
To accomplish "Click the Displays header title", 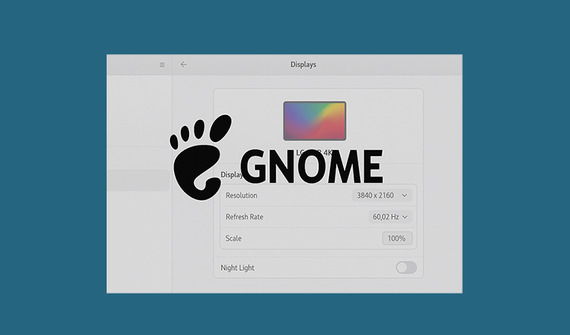I will (303, 64).
